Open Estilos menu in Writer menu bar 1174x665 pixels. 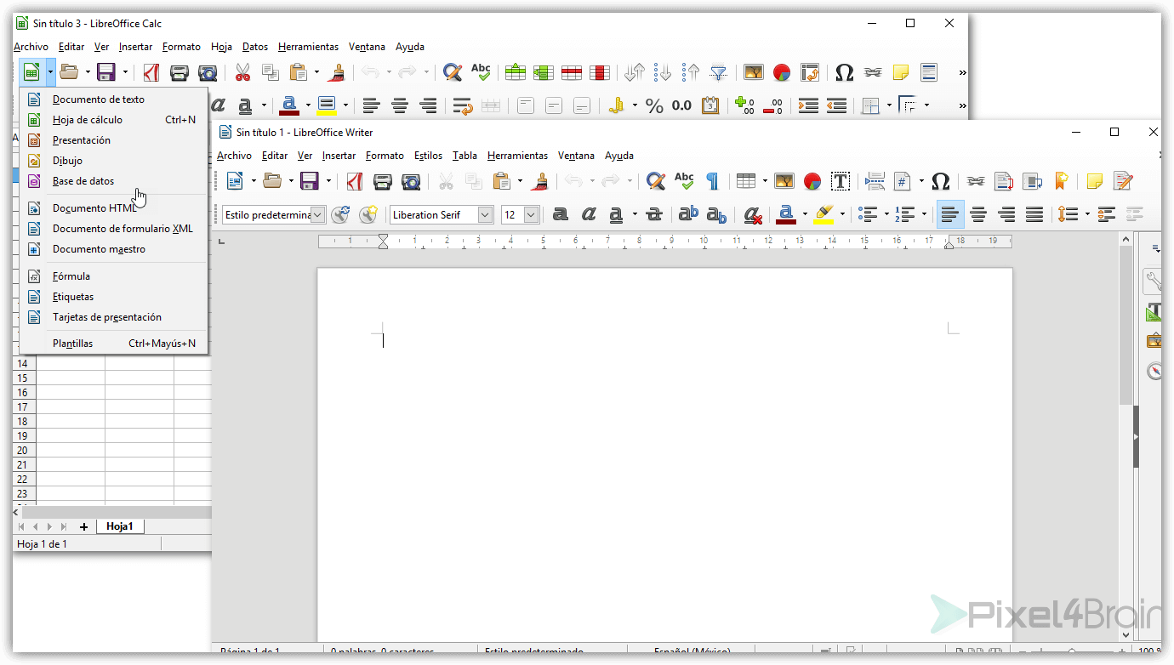(x=428, y=156)
